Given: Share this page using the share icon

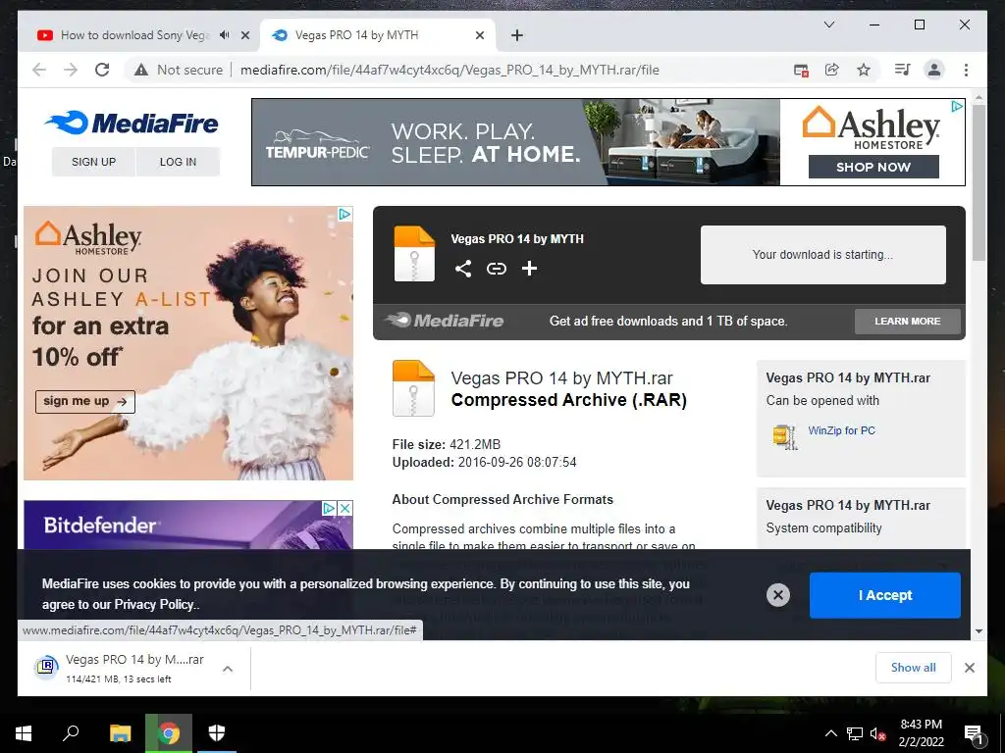Looking at the screenshot, I should coord(832,70).
